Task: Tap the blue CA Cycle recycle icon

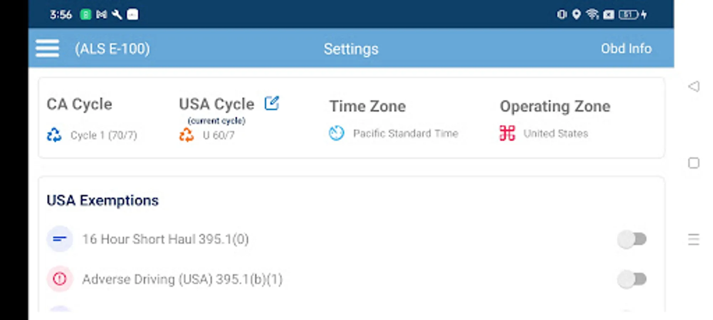Action: [54, 135]
